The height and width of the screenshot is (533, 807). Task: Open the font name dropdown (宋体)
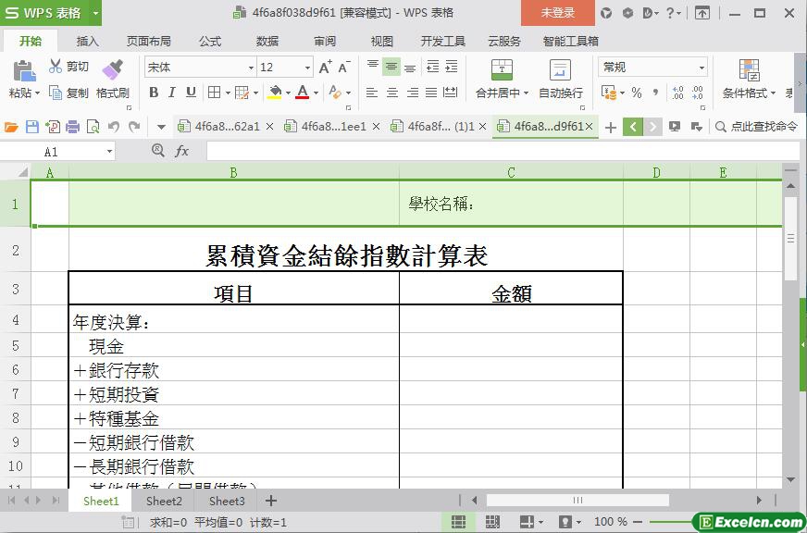251,68
